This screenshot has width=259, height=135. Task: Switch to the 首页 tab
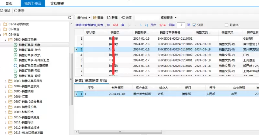click(9, 3)
